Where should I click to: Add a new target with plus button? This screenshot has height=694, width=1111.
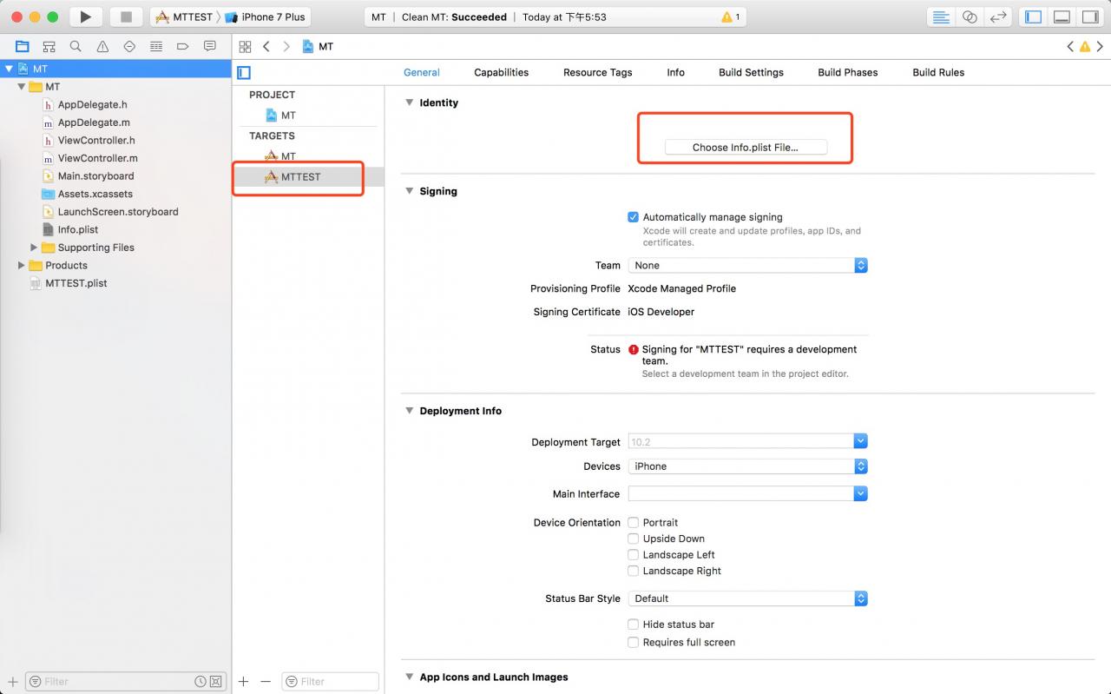tap(244, 682)
